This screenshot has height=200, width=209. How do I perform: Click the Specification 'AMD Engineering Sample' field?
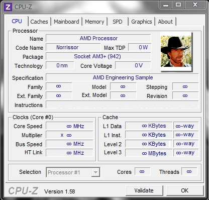[122, 77]
